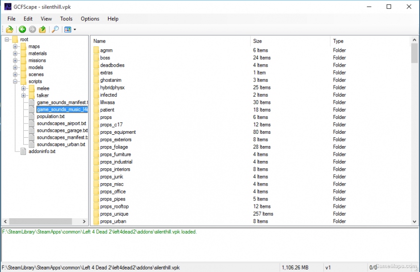
Task: Click the green Back navigation arrow
Action: coord(22,30)
